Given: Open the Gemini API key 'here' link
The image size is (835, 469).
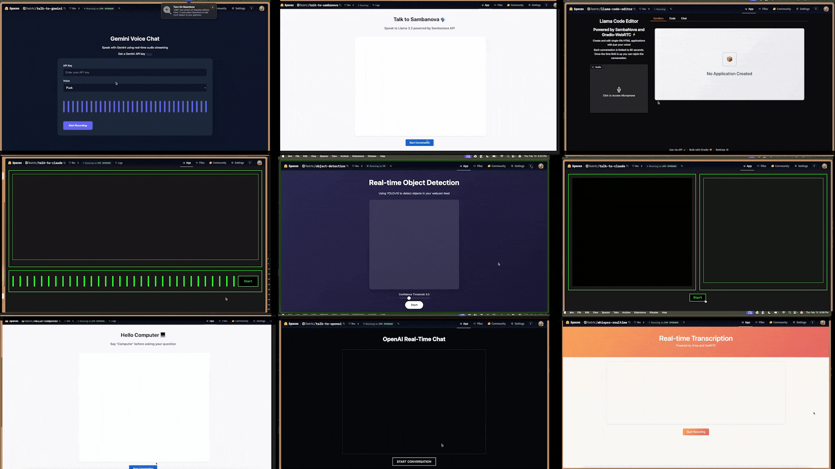Looking at the screenshot, I should 149,54.
